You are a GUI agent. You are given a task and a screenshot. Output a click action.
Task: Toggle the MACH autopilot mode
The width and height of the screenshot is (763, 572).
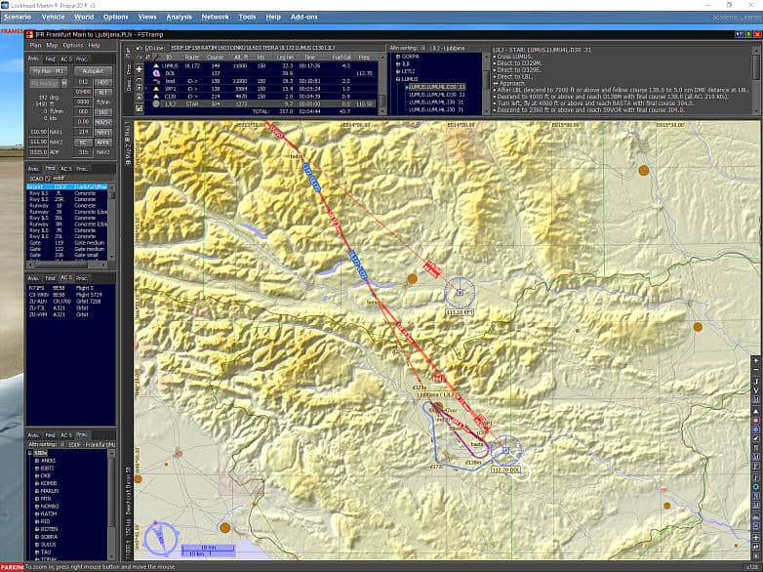click(102, 121)
